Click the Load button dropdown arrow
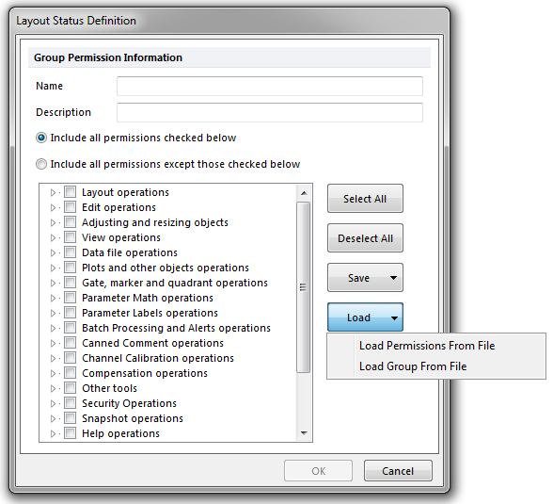This screenshot has height=504, width=553. pos(394,317)
